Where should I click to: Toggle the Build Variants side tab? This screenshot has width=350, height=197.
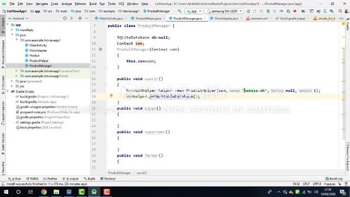tap(3, 143)
